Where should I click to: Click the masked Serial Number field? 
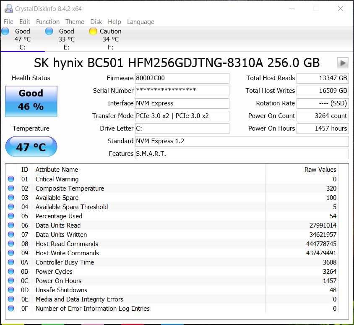tap(182, 91)
